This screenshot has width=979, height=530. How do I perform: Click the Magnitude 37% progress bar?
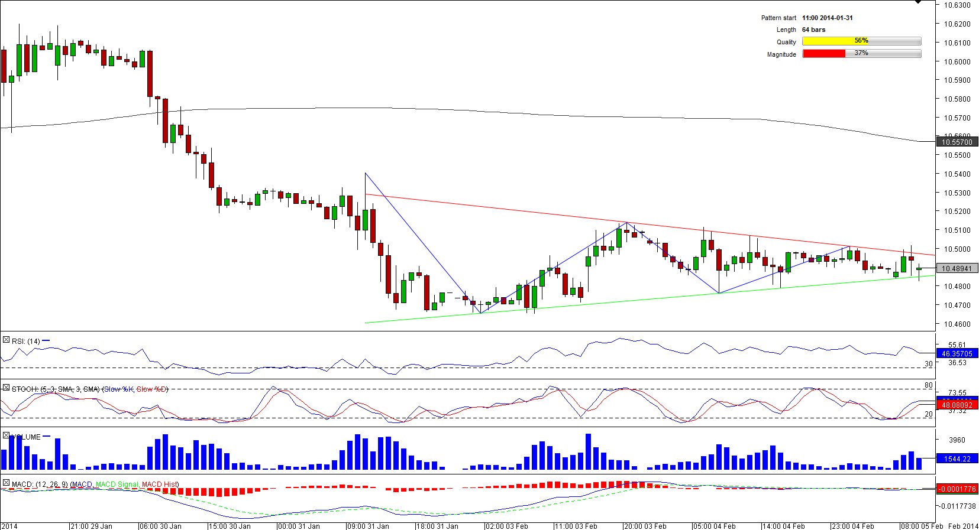coord(861,54)
